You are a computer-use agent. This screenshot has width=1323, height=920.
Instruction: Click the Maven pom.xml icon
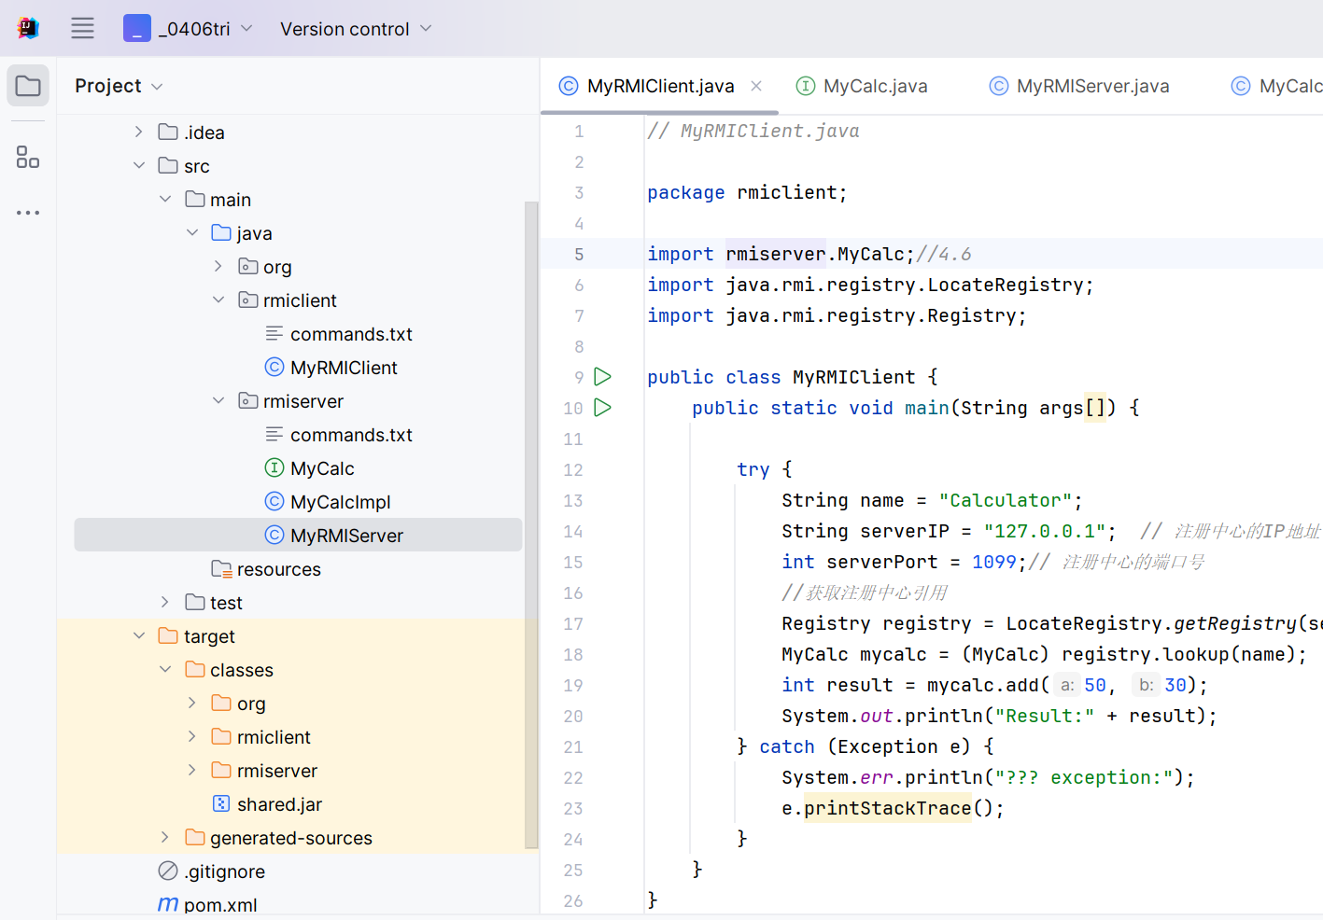pos(168,904)
